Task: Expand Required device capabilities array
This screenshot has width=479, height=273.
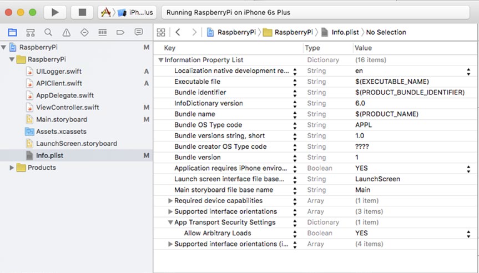Action: pyautogui.click(x=170, y=201)
